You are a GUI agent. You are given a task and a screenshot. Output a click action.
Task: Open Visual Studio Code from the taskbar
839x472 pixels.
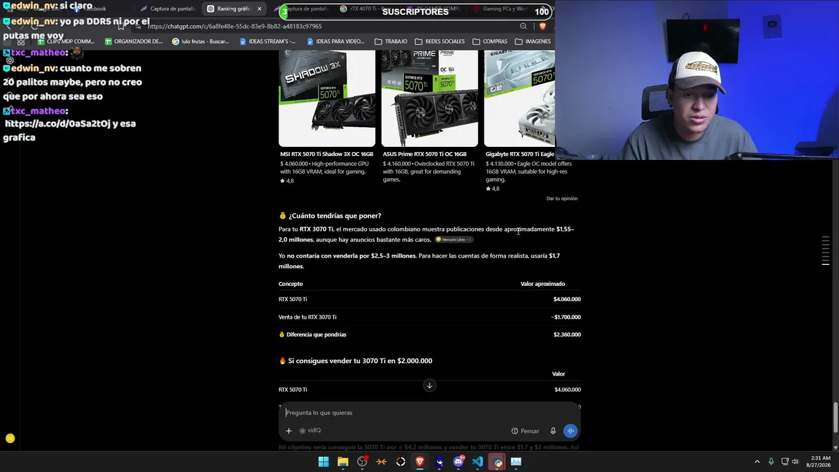pyautogui.click(x=478, y=462)
